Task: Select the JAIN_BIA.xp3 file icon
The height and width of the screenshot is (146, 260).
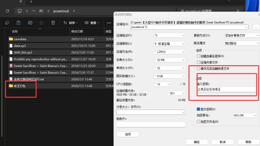Action: [x=11, y=53]
